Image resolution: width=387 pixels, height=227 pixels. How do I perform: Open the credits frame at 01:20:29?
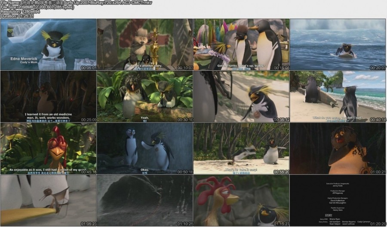pyautogui.click(x=338, y=200)
